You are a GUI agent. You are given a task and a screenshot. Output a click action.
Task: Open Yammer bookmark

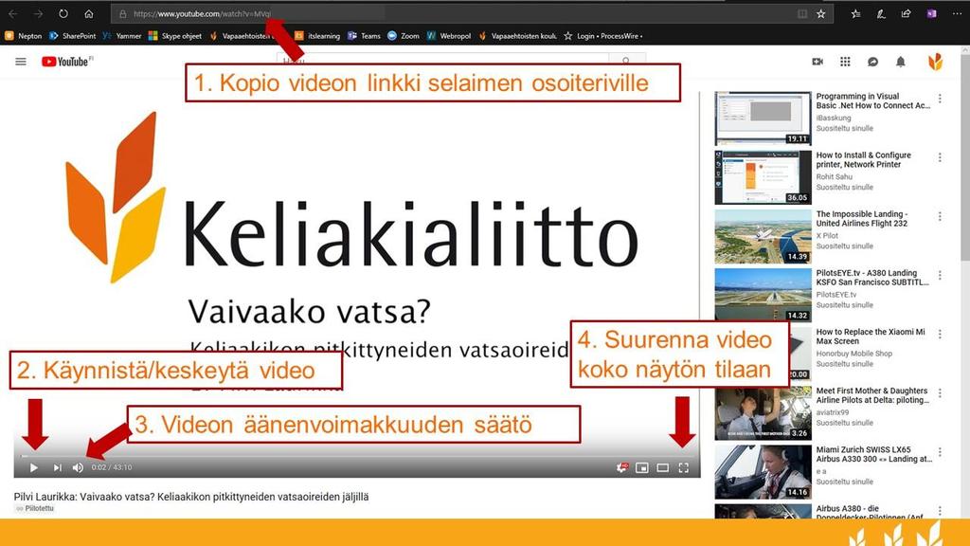pyautogui.click(x=122, y=36)
